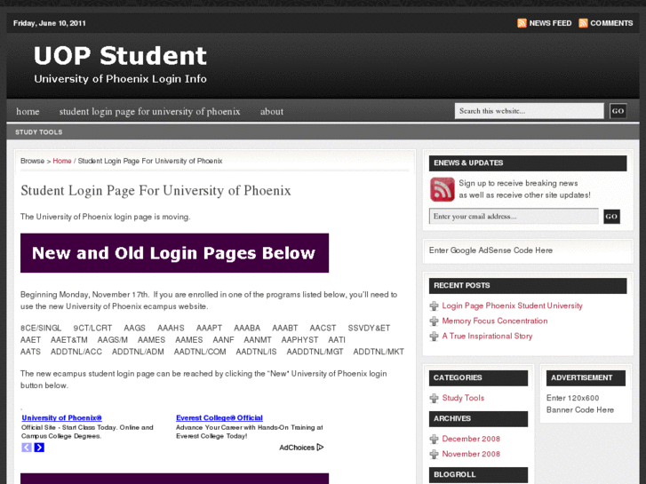Image resolution: width=646 pixels, height=484 pixels.
Task: Click the sentence The University of Phoenix login page is moving
Action: point(106,217)
